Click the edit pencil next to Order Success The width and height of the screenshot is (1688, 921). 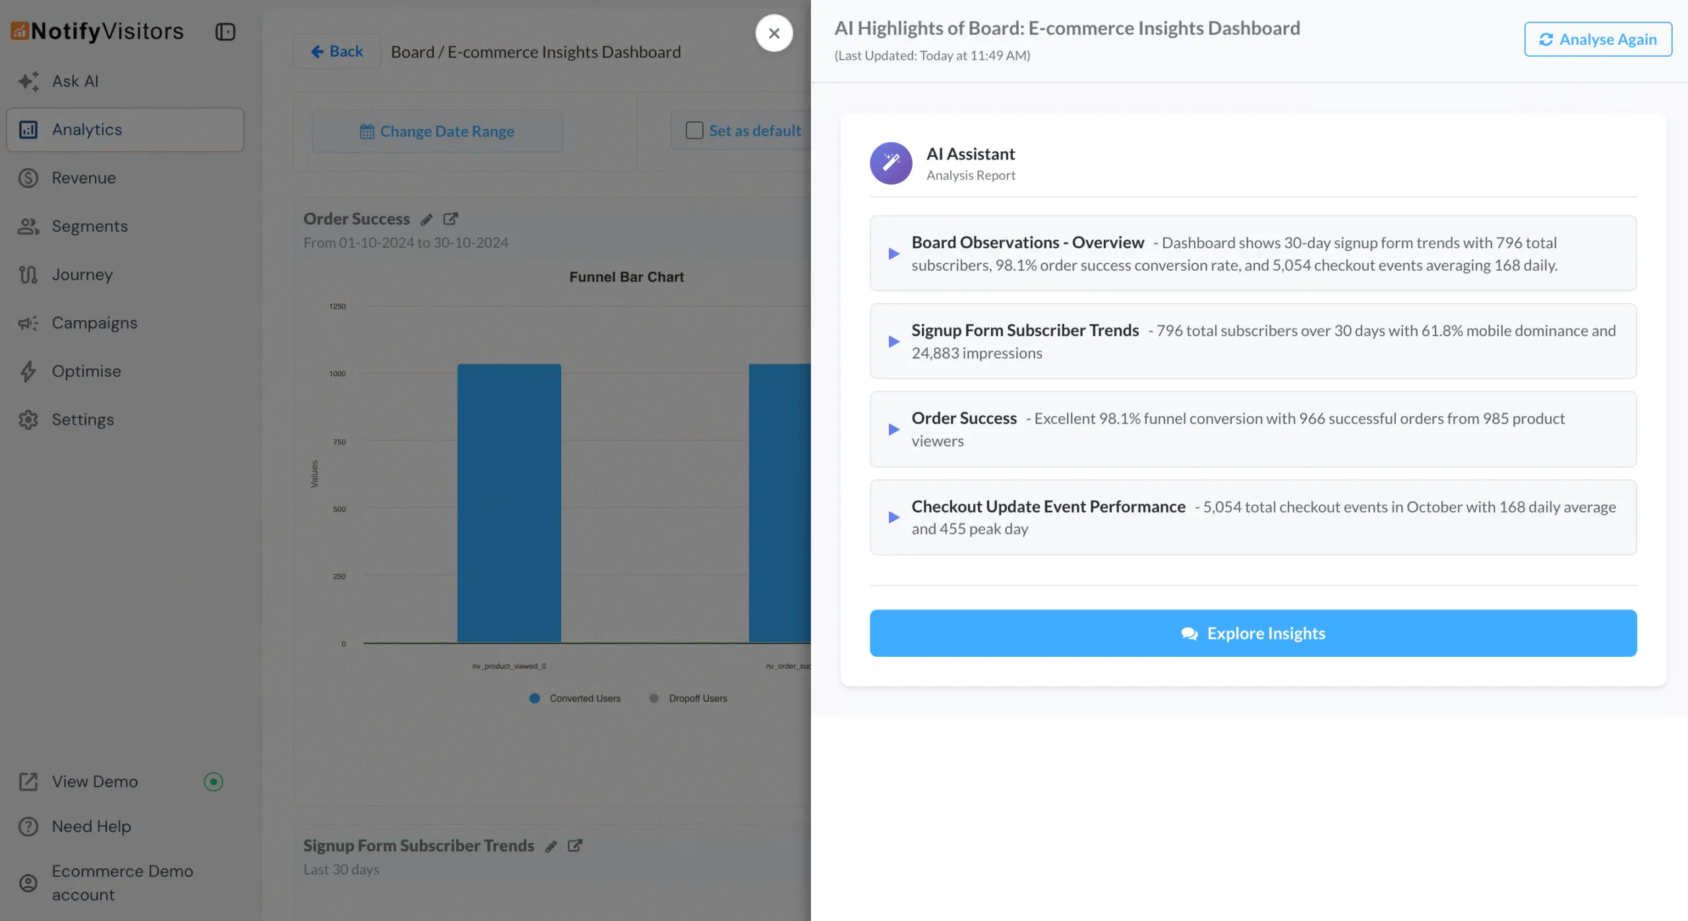point(427,219)
